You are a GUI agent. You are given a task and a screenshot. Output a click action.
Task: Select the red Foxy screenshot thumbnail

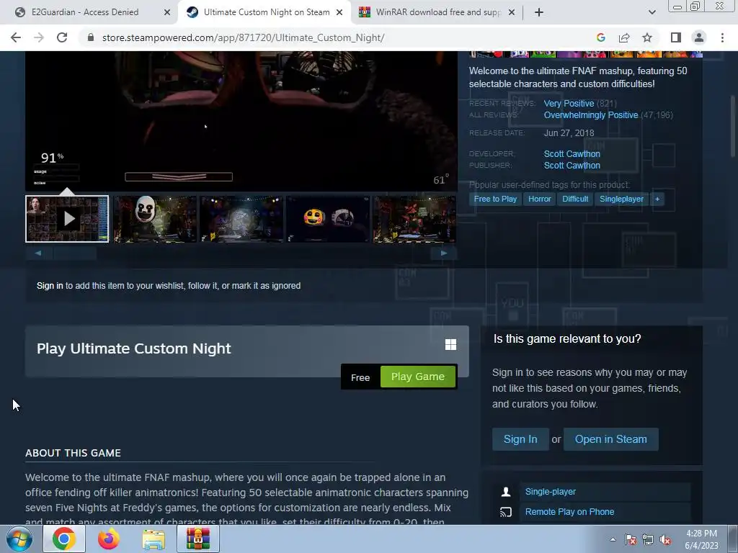click(414, 219)
